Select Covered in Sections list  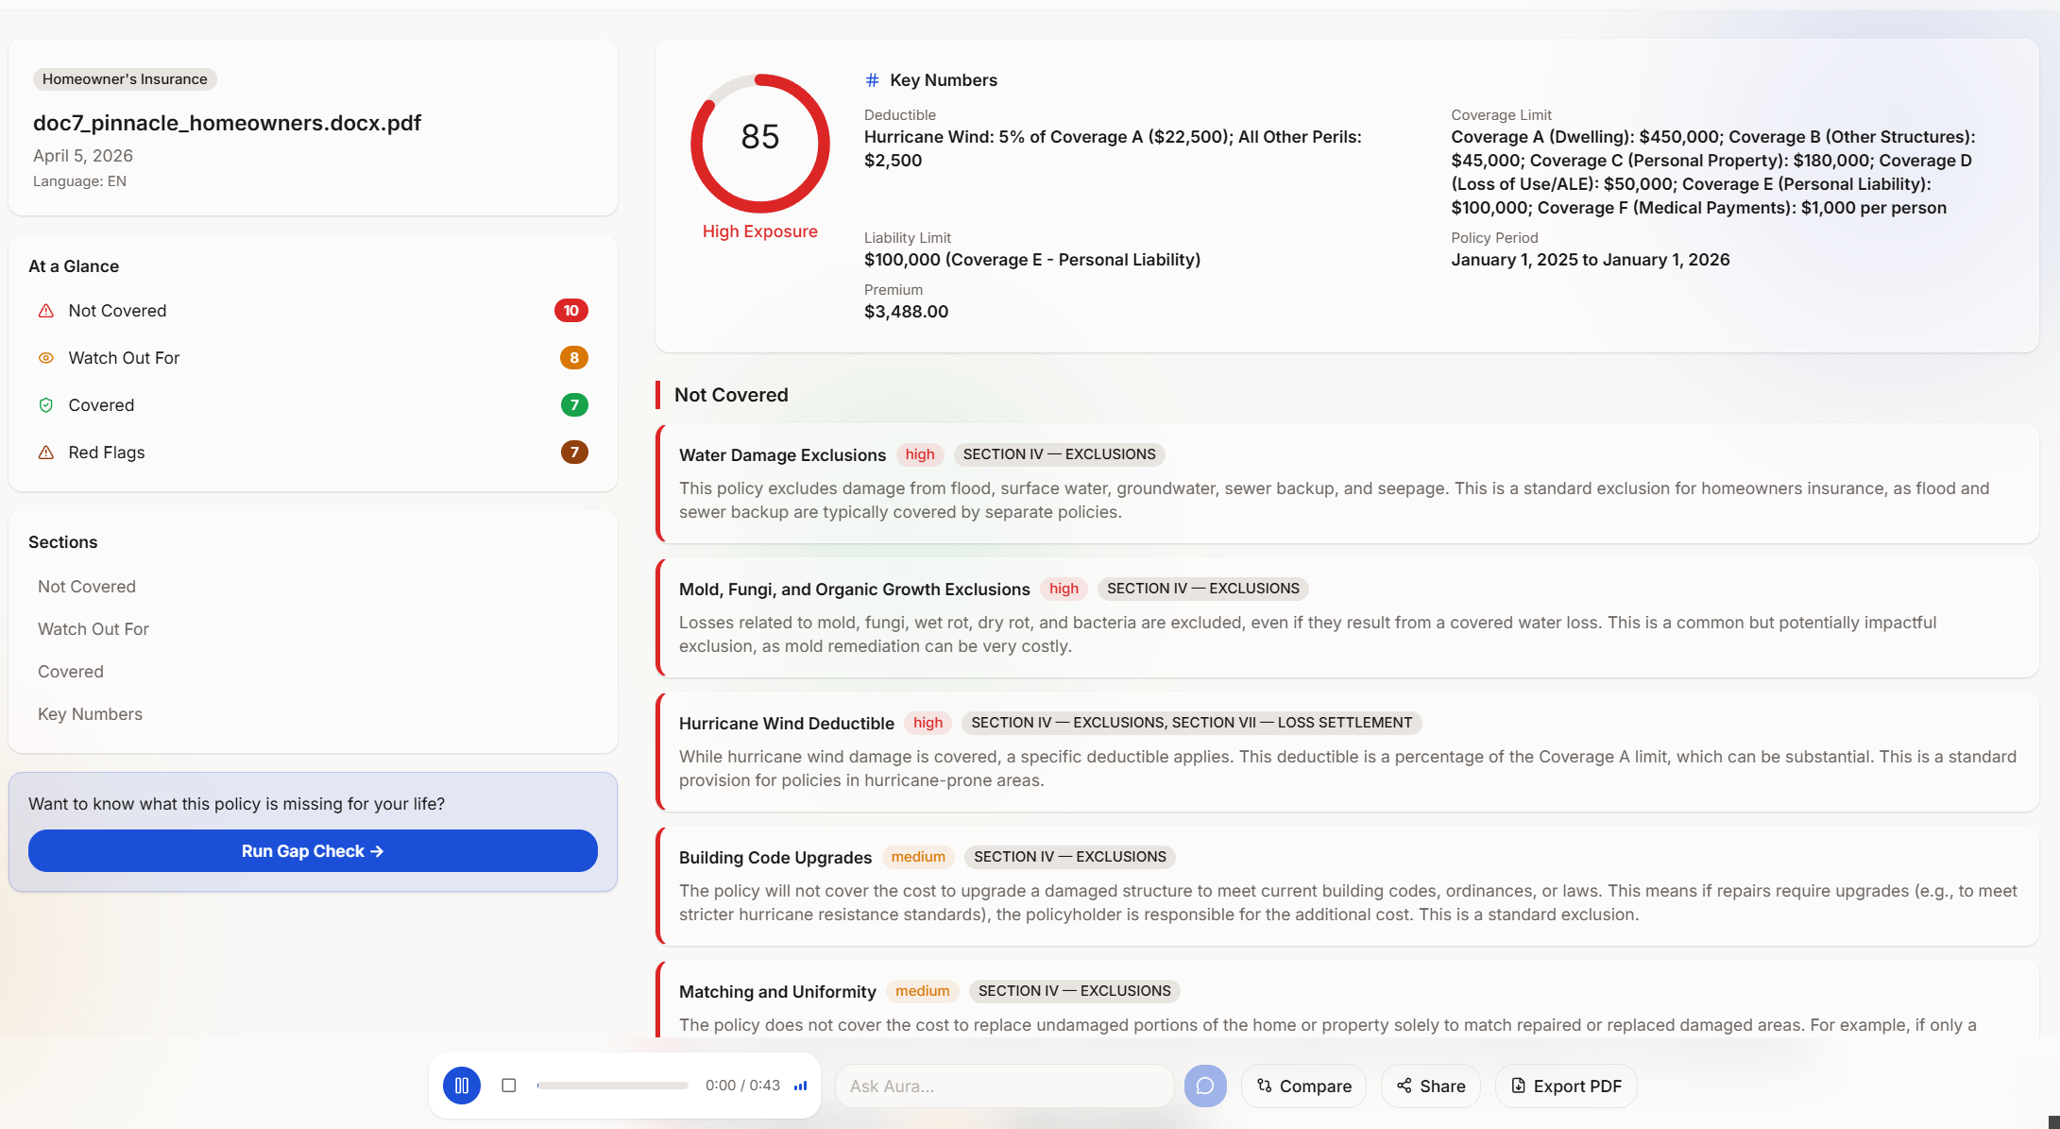pos(71,672)
